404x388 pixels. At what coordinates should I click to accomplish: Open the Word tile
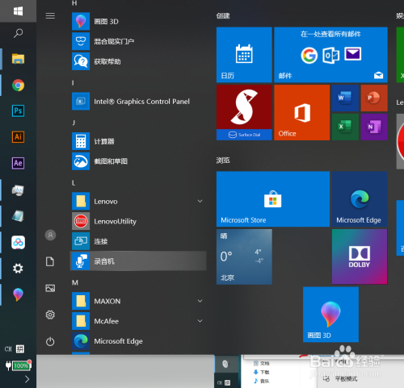[345, 98]
